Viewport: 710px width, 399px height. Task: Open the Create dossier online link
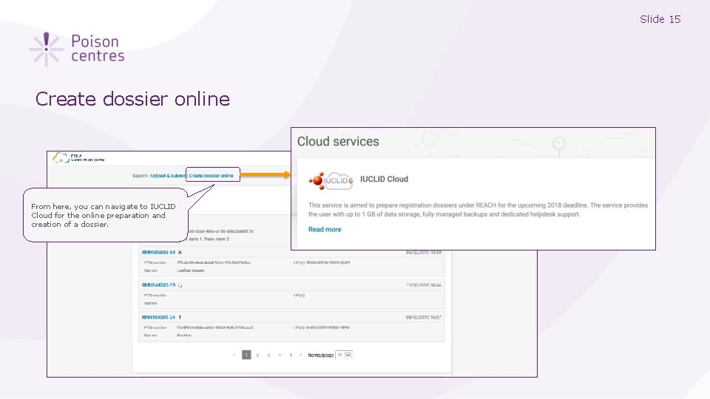[x=212, y=176]
